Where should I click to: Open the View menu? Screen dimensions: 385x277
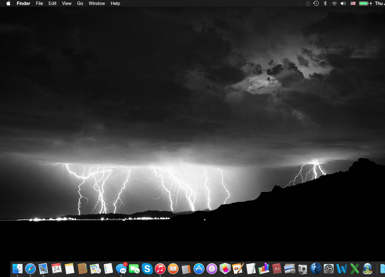pyautogui.click(x=67, y=3)
